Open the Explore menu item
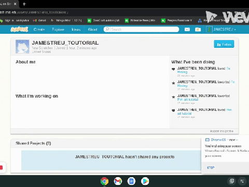The width and height of the screenshot is (249, 187). 58,30
